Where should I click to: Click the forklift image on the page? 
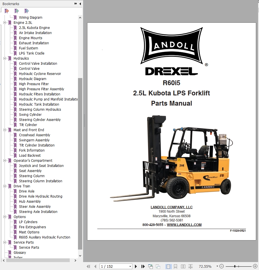pos(171,158)
